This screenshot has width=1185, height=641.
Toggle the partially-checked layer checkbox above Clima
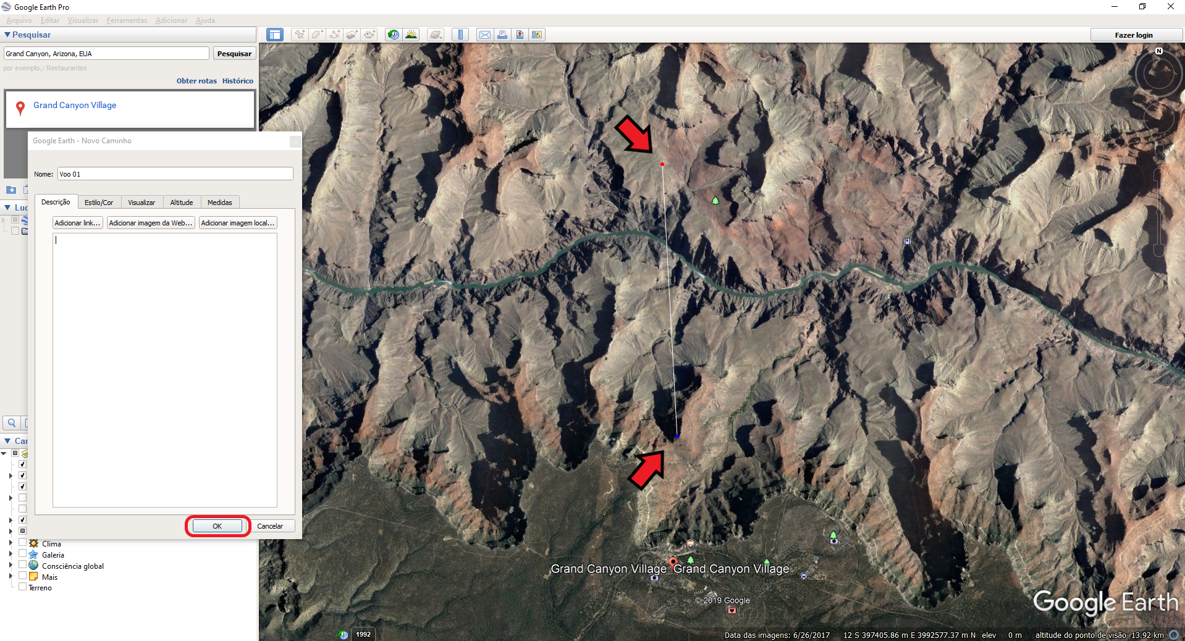pos(22,530)
